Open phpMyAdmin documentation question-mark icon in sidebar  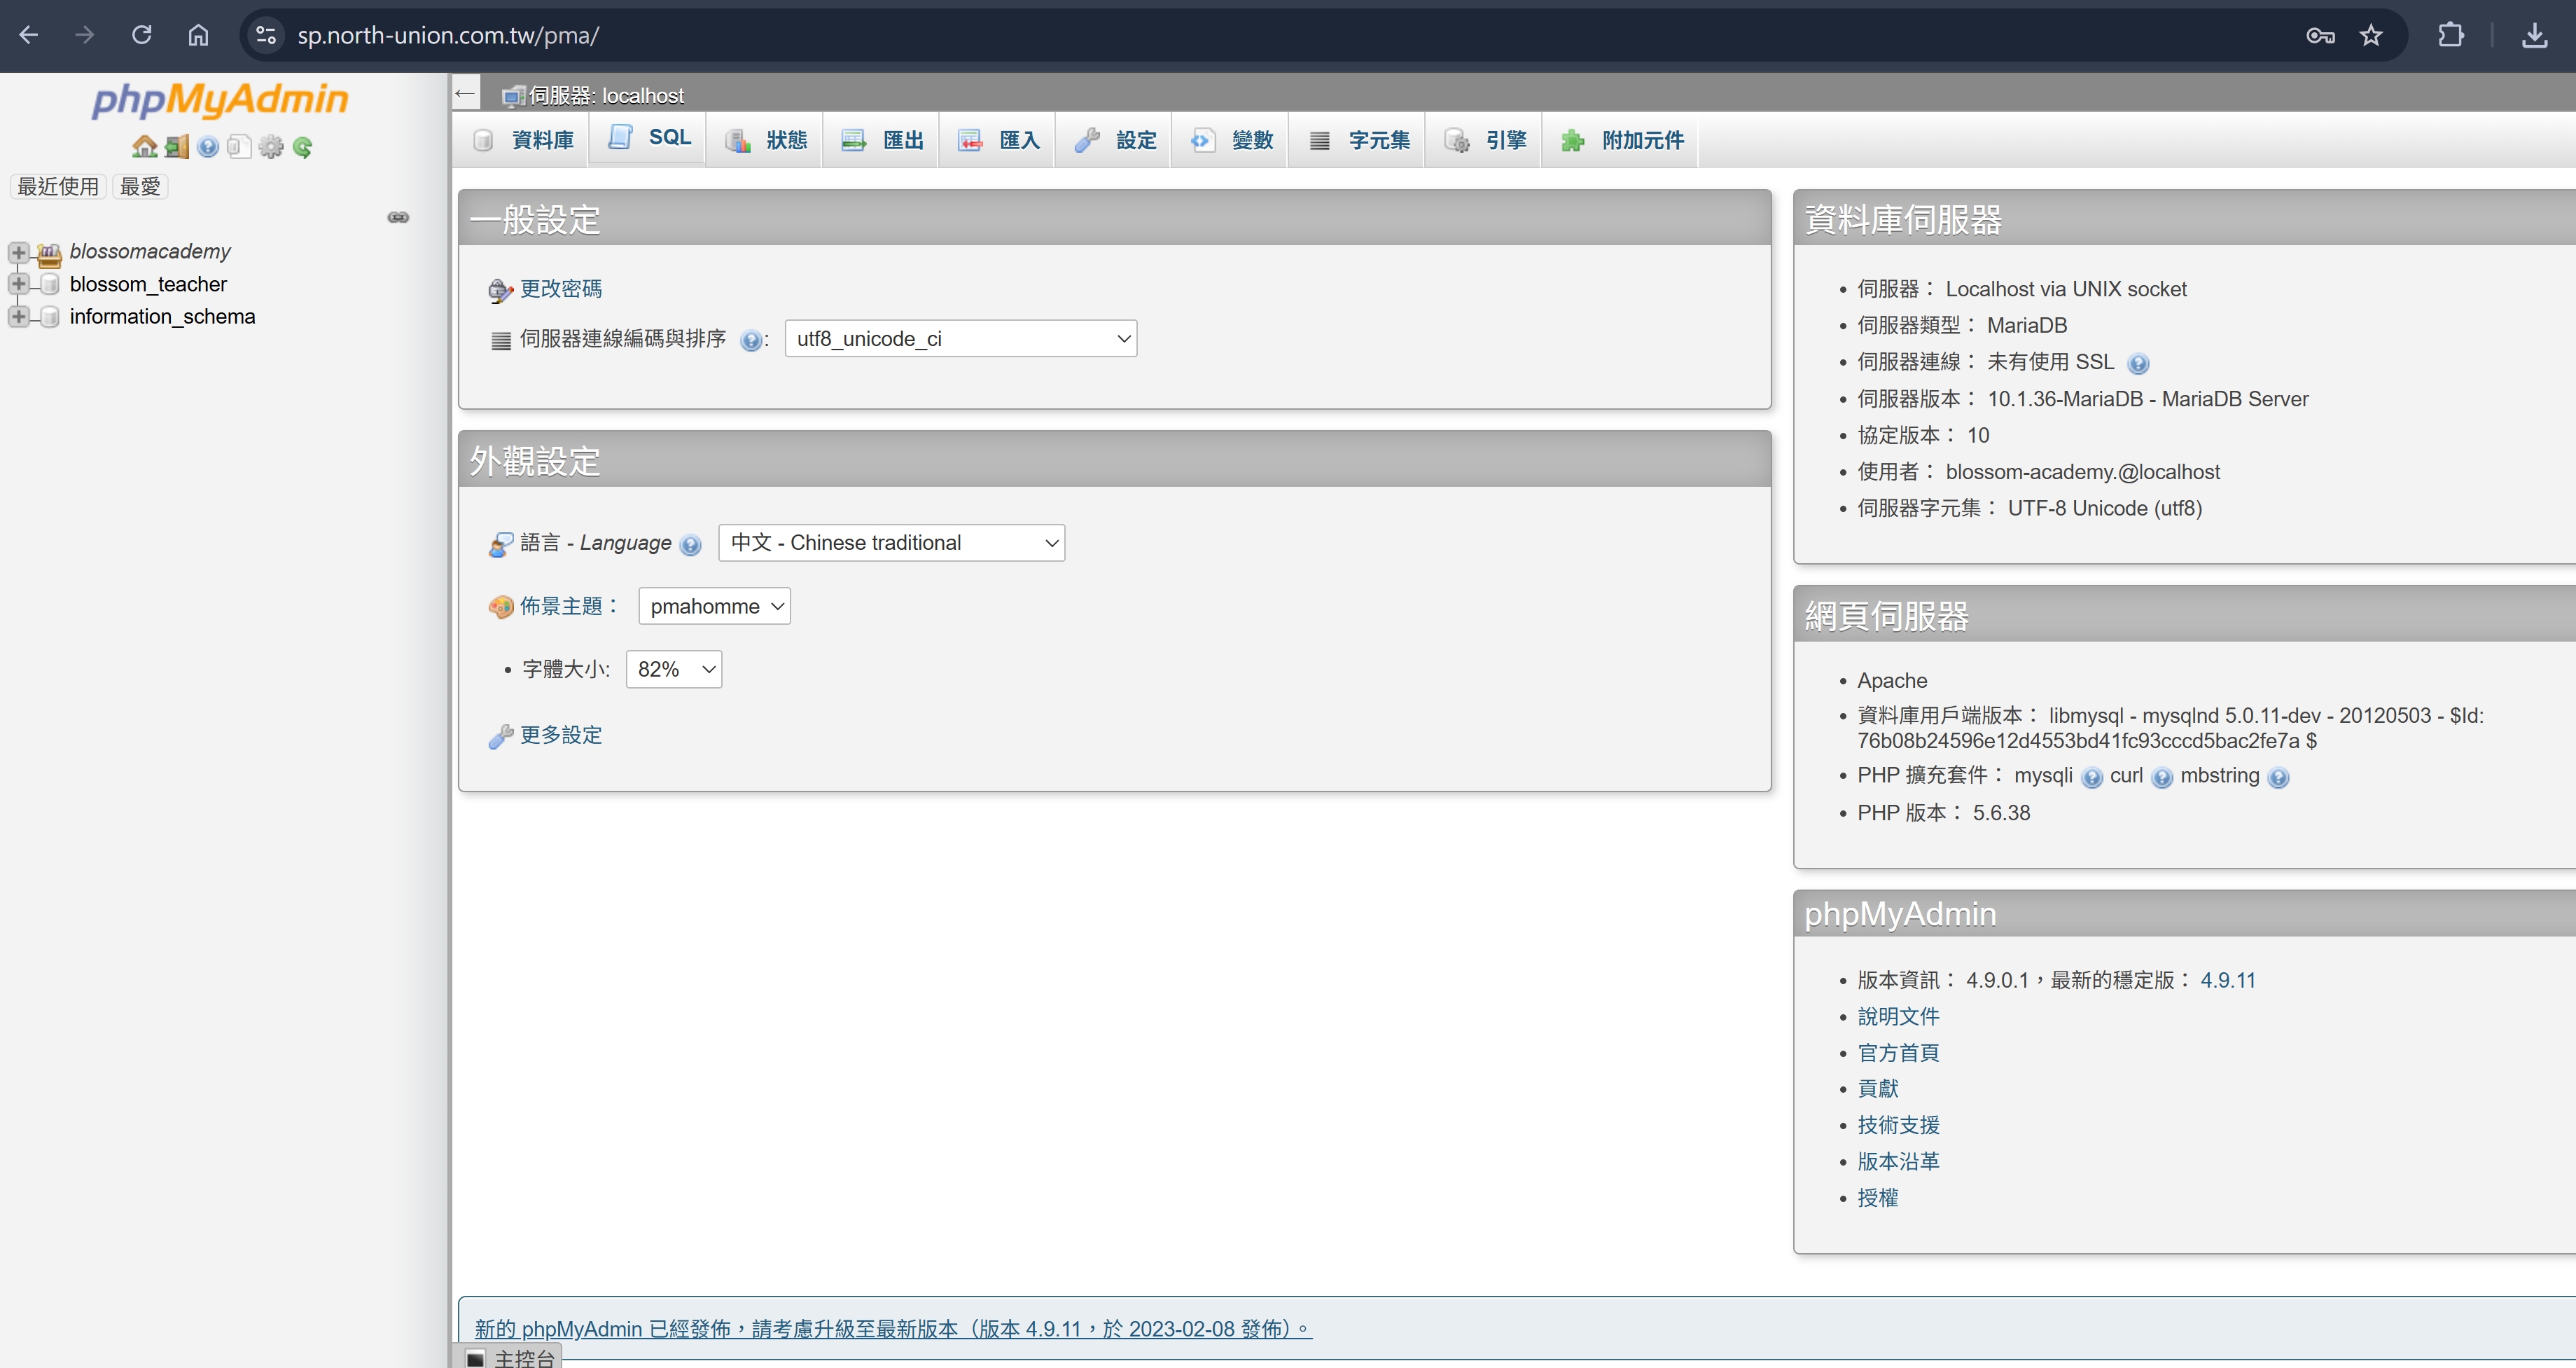[x=208, y=147]
